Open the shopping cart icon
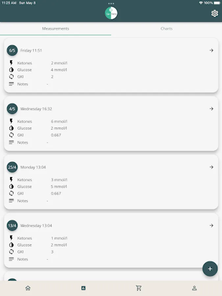The height and width of the screenshot is (296, 222). (139, 288)
